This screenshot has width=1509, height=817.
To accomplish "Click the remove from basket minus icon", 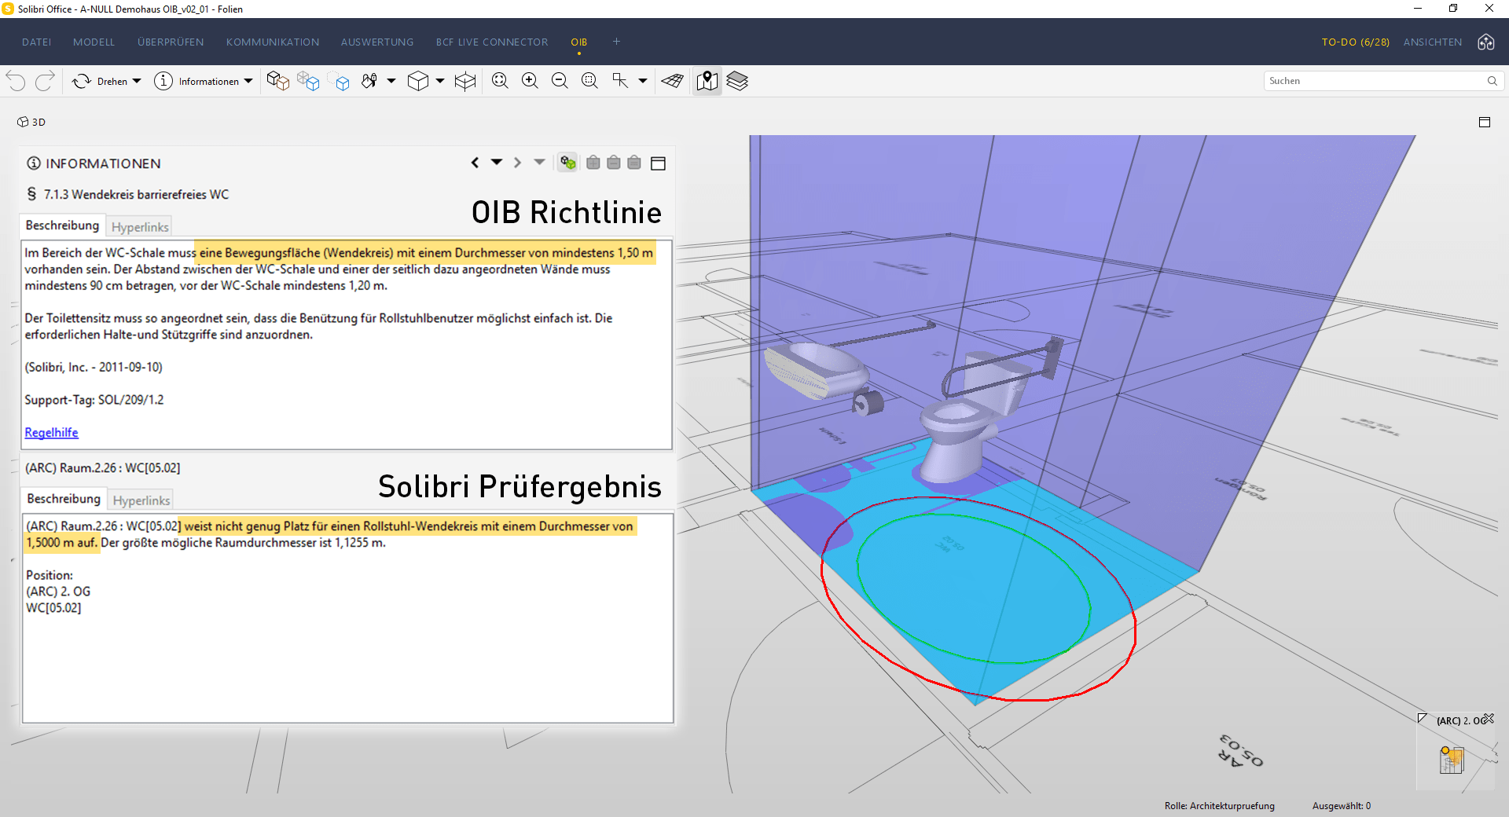I will [614, 163].
